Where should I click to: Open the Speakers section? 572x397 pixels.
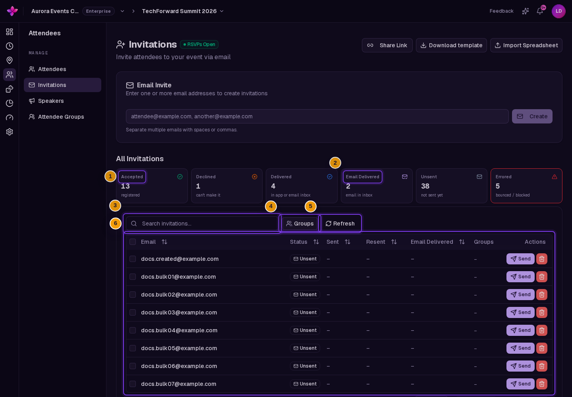(x=62, y=101)
